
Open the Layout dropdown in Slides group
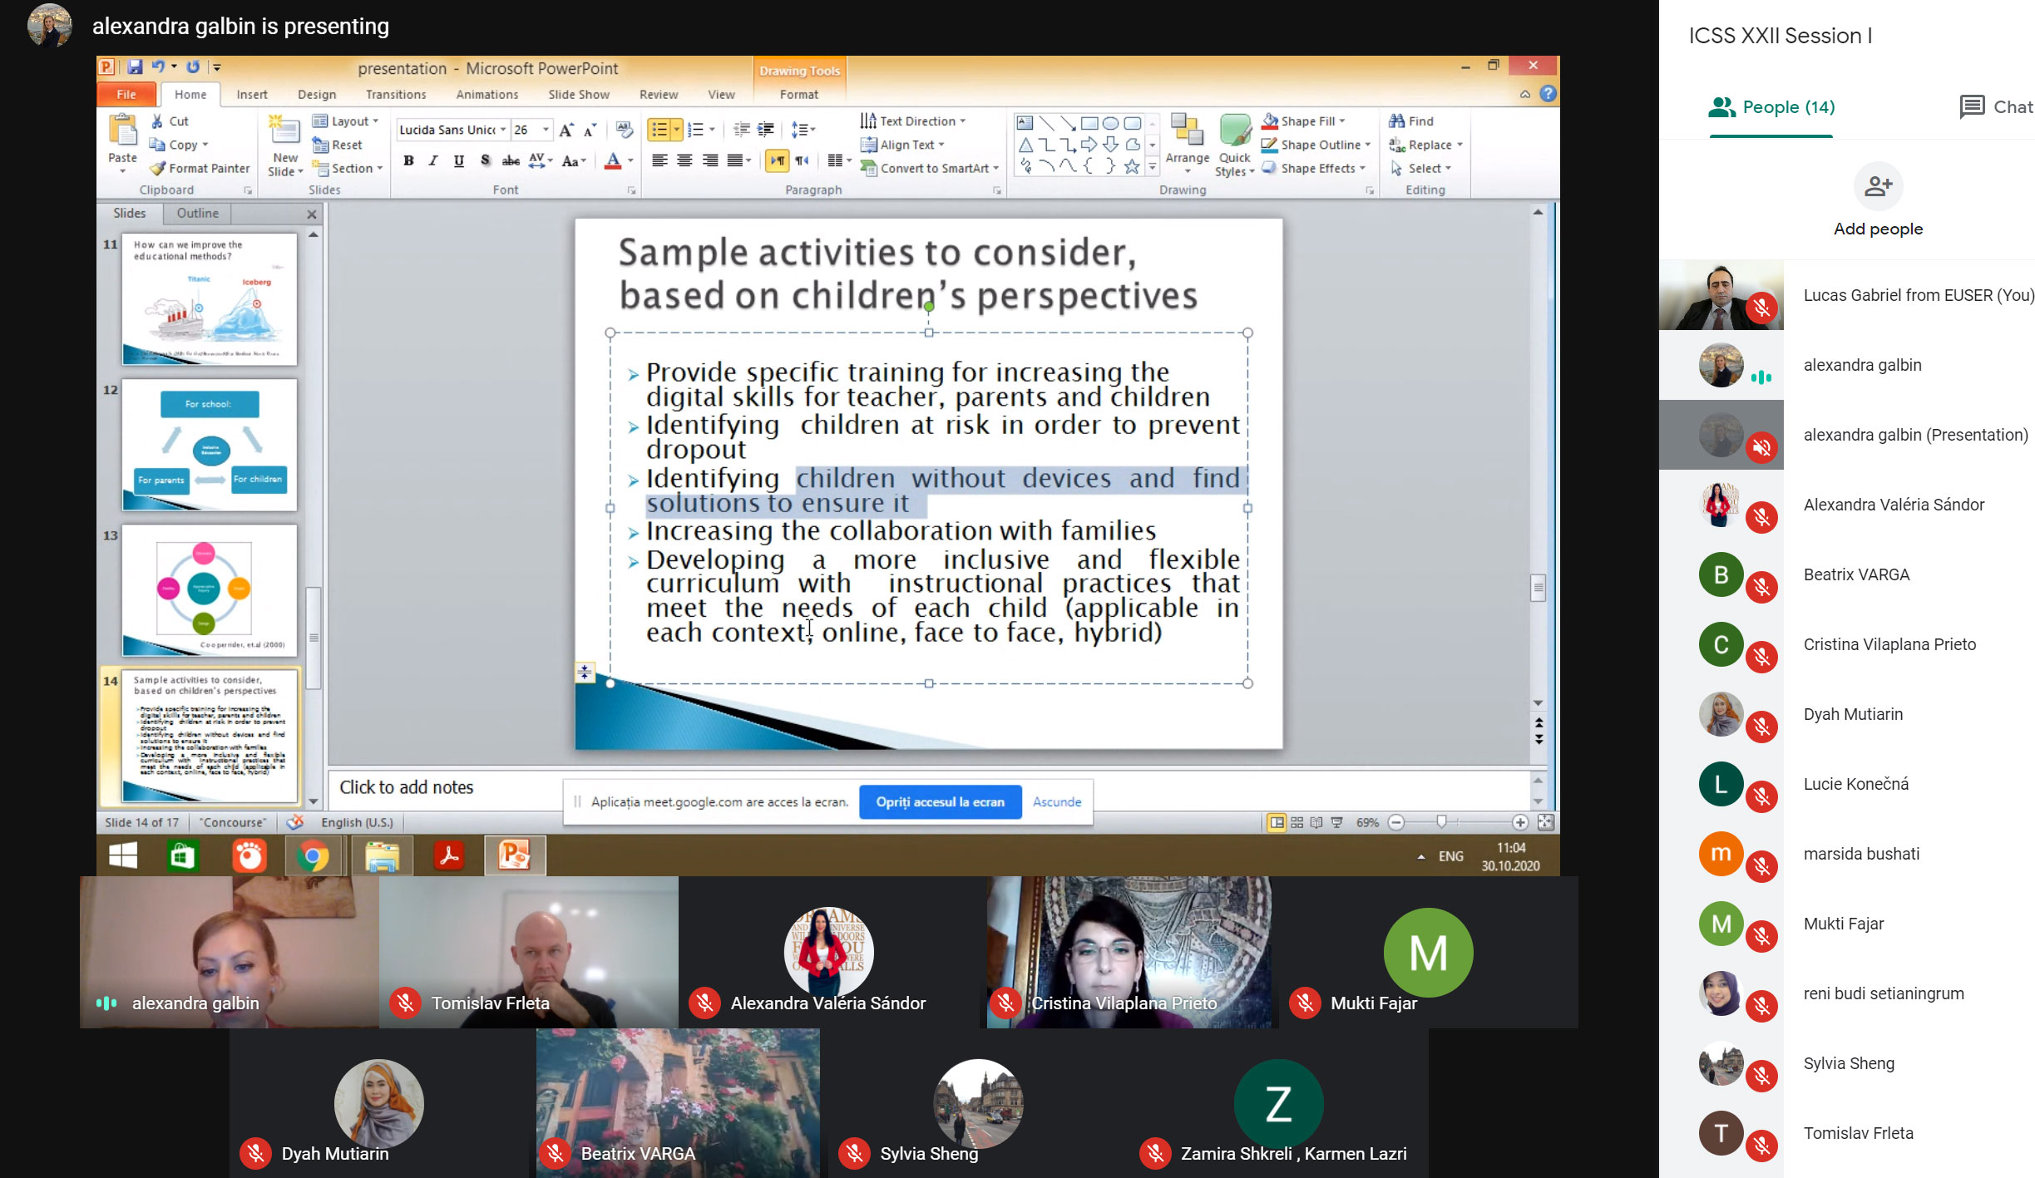tap(376, 121)
